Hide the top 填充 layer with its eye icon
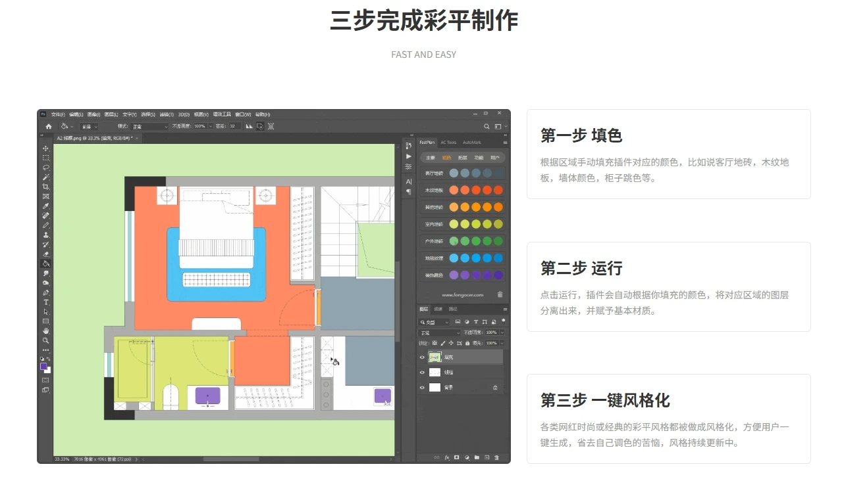This screenshot has height=502, width=844. 423,357
